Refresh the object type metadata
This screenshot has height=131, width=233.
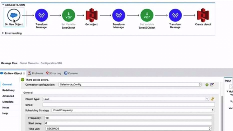(212, 99)
